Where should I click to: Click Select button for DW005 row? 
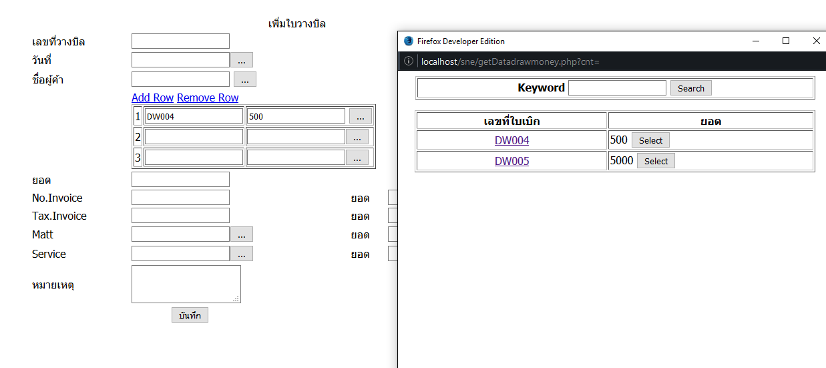pyautogui.click(x=656, y=161)
